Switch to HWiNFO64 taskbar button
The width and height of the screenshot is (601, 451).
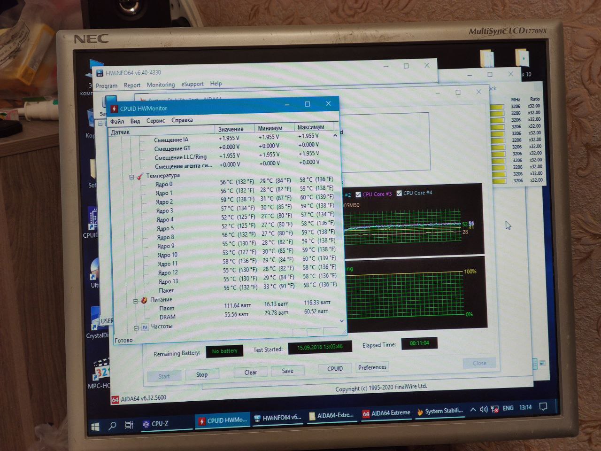278,417
